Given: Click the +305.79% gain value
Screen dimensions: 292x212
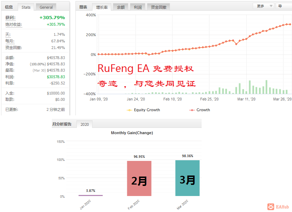Looking at the screenshot, I should pos(52,18).
